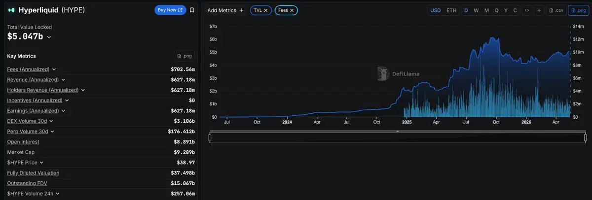Open the Total Value Locked dropdown chevron
The image size is (592, 200).
click(x=49, y=37)
